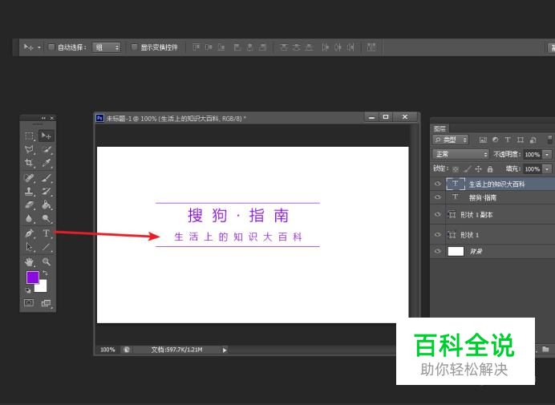Select the Blur droplet tool
Screen dimensions: 555x405
click(x=29, y=218)
